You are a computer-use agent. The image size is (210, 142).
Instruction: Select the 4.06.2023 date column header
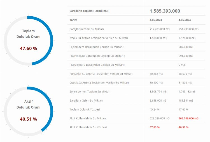[x=156, y=20]
